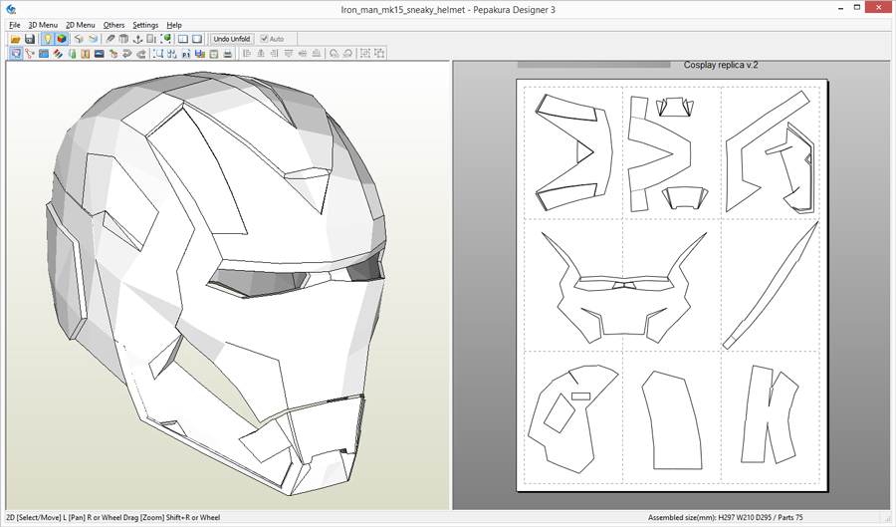Click the align bottom icon
This screenshot has width=896, height=527.
pyautogui.click(x=316, y=54)
